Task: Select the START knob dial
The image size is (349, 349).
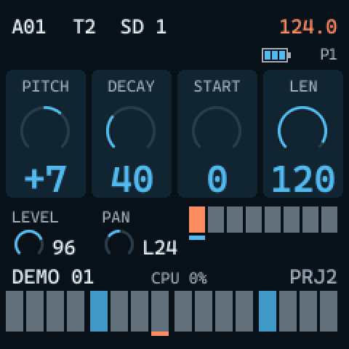Action: [x=217, y=128]
